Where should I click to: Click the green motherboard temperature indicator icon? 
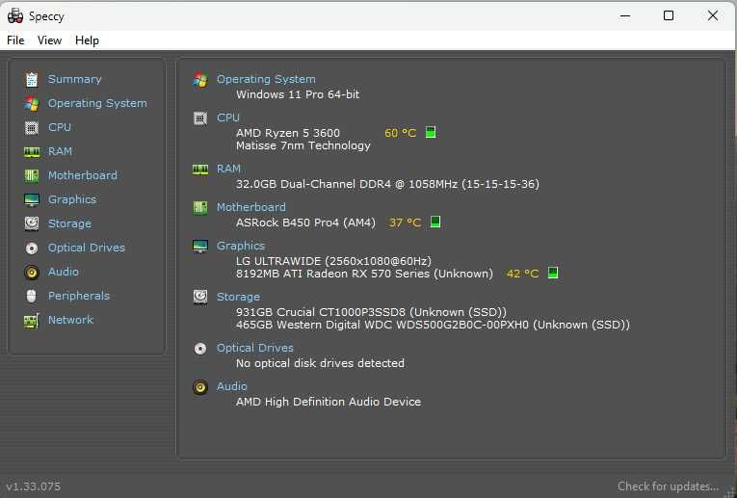[435, 222]
